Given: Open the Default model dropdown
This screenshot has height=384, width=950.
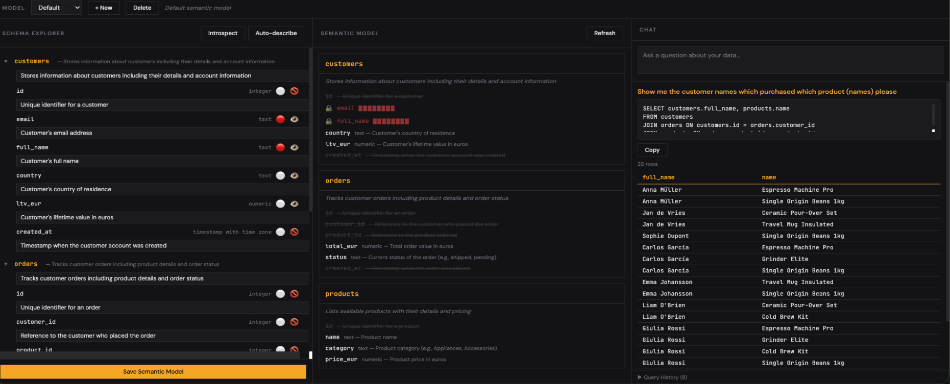Looking at the screenshot, I should click(57, 8).
